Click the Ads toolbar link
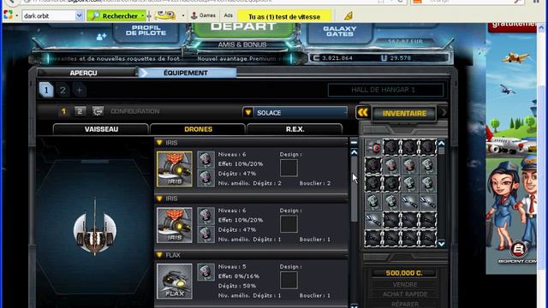 pos(229,15)
